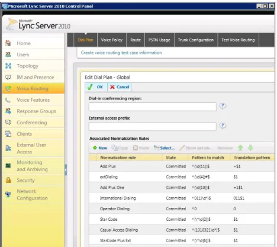Open Conferencing in the navigation sidebar
277x247 pixels.
pyautogui.click(x=33, y=123)
